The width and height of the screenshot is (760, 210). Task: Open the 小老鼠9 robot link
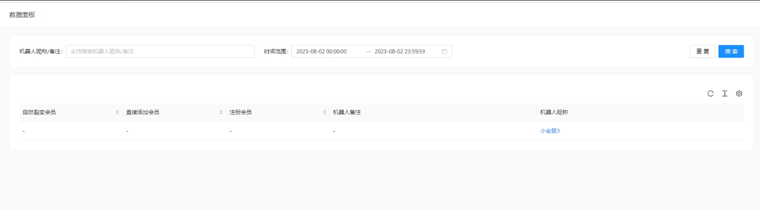[550, 131]
